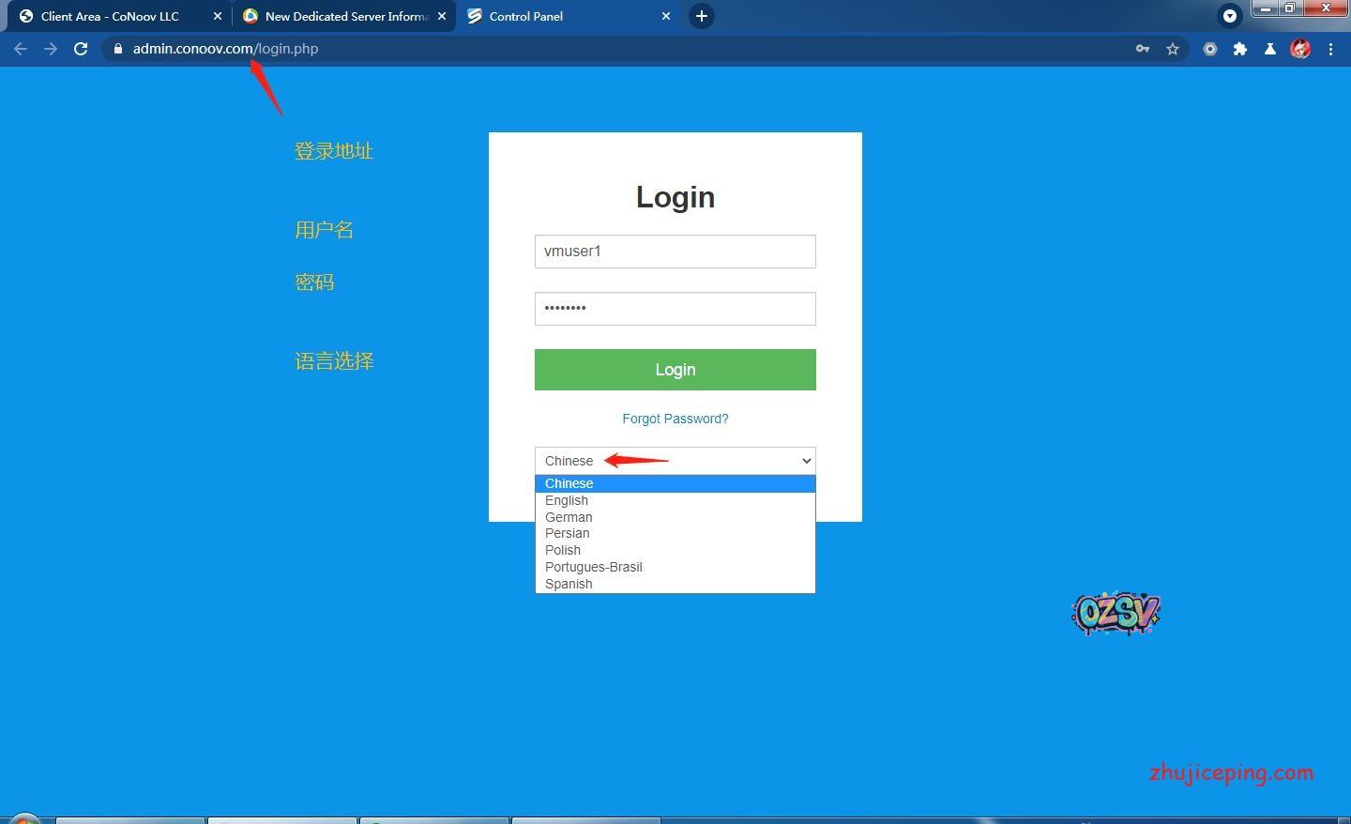Click the browser back arrow
The width and height of the screenshot is (1351, 824).
[21, 49]
